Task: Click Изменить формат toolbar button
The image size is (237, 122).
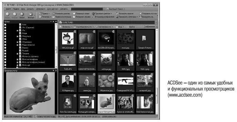Action: click(x=125, y=14)
